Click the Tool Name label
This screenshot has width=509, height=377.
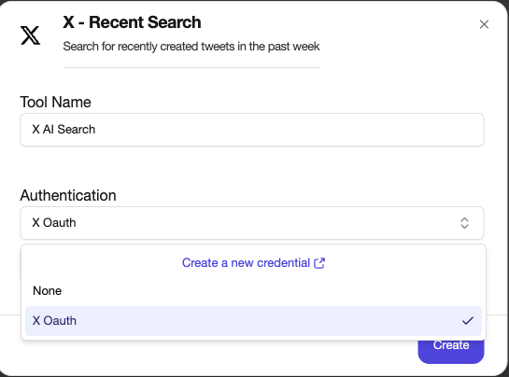[55, 103]
